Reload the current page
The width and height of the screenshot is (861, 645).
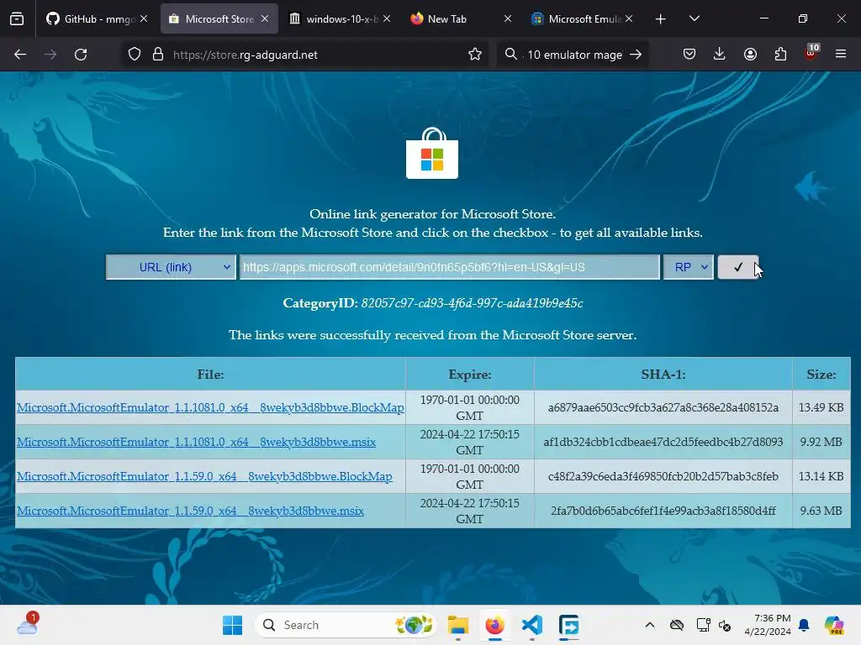pos(81,55)
